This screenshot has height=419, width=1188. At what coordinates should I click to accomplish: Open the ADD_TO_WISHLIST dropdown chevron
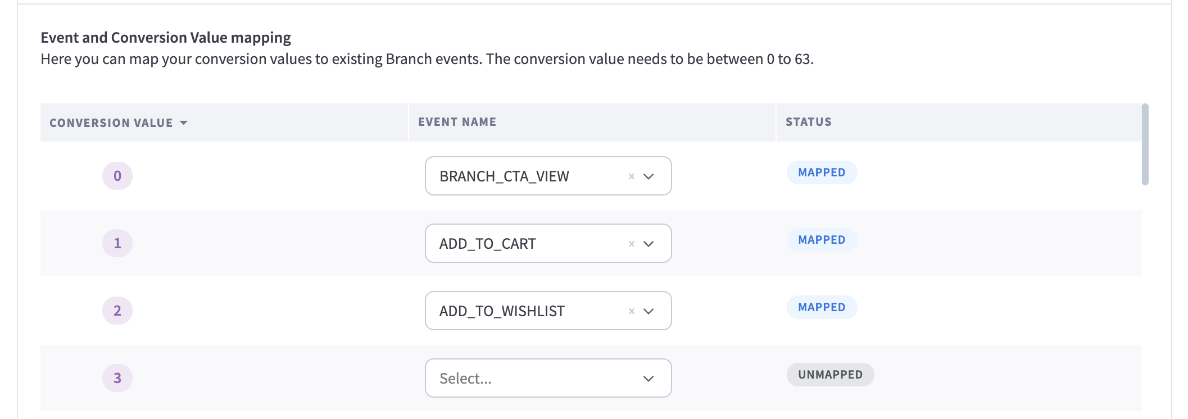pos(649,311)
